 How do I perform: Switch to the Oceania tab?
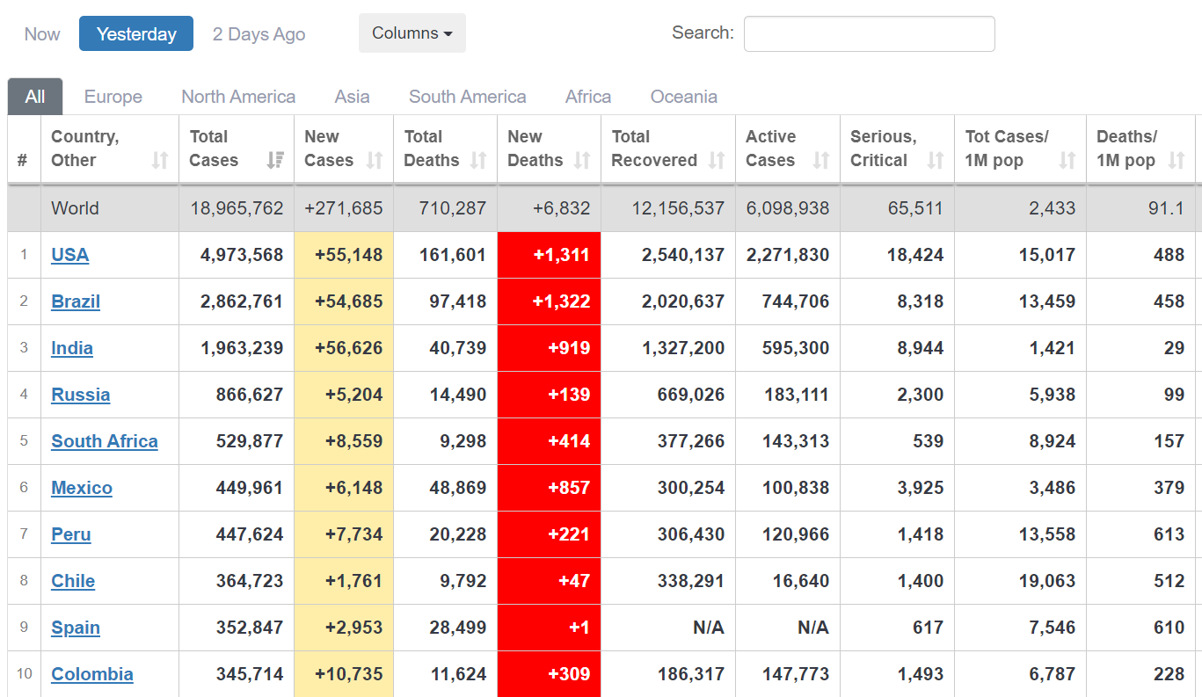click(x=684, y=97)
